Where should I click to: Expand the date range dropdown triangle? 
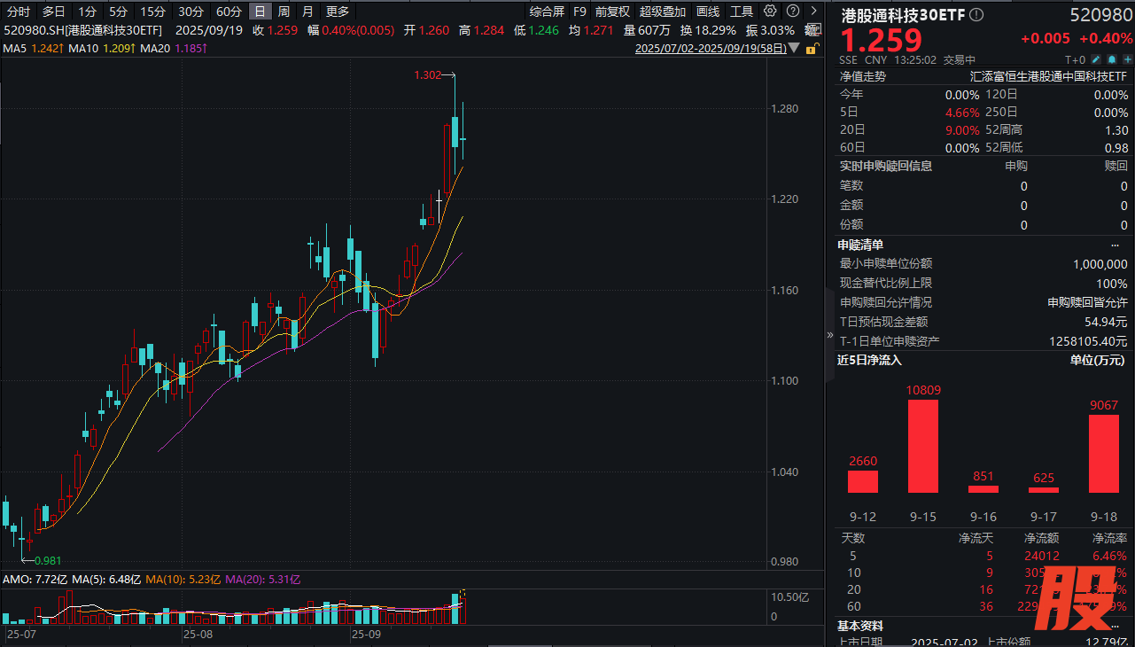[x=795, y=50]
